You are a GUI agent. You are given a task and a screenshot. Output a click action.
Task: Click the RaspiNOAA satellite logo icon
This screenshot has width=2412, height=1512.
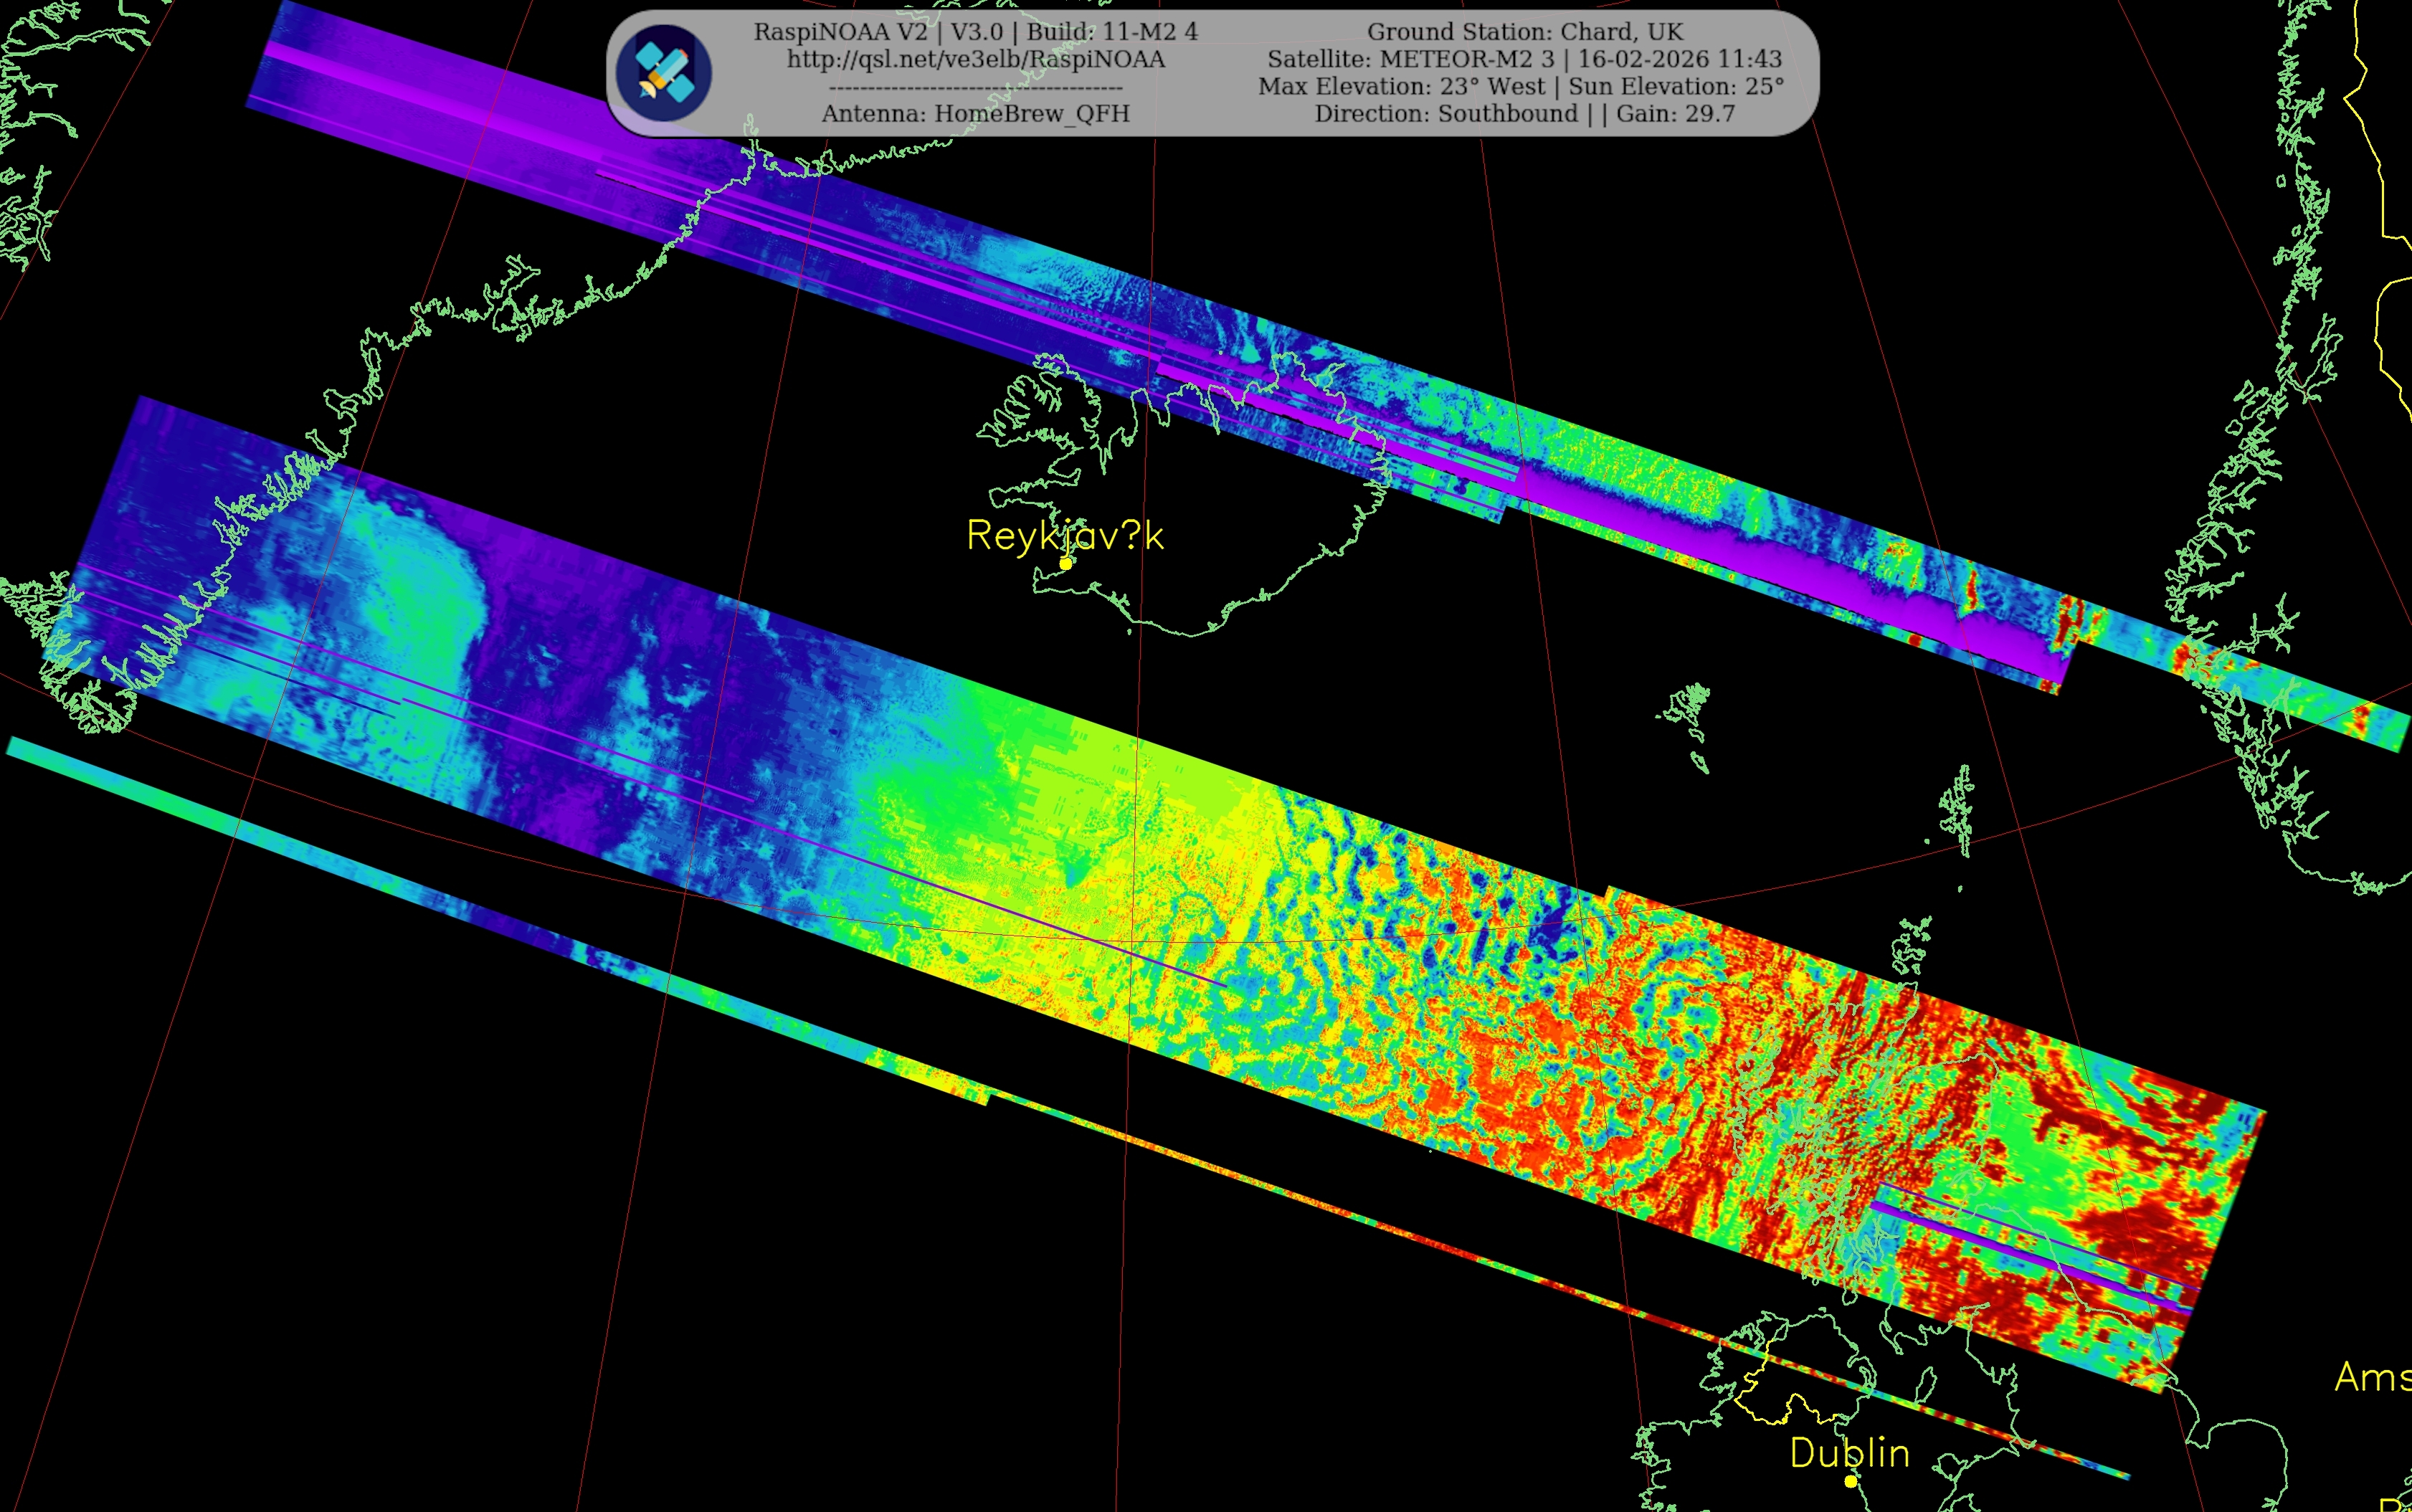pyautogui.click(x=663, y=74)
